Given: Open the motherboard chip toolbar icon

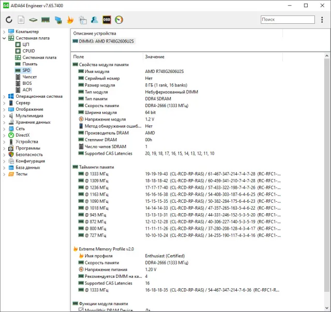Looking at the screenshot, I should tap(33, 20).
